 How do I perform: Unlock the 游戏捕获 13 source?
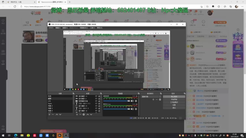(99, 96)
